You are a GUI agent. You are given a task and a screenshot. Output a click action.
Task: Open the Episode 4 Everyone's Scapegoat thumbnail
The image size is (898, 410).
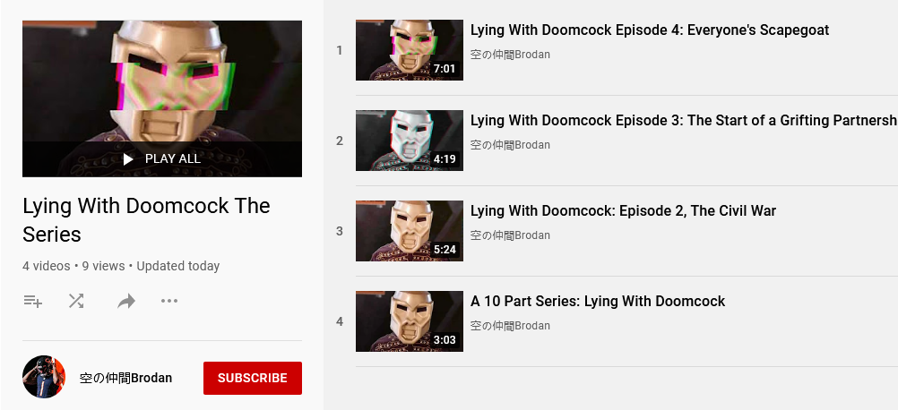[410, 50]
